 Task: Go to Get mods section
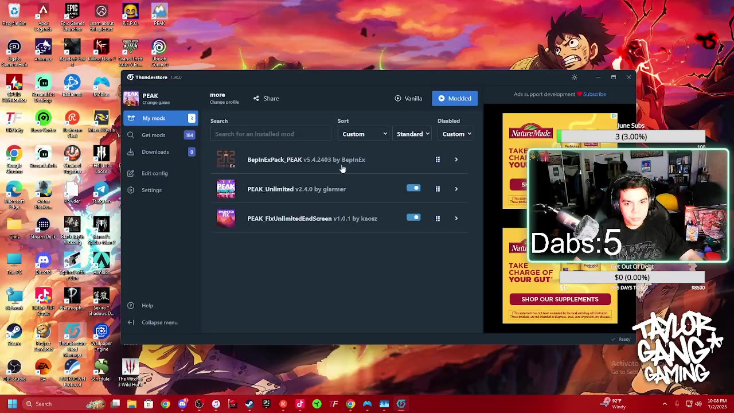point(153,135)
